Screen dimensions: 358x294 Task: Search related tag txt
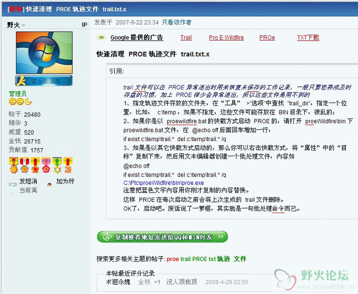pos(212,259)
